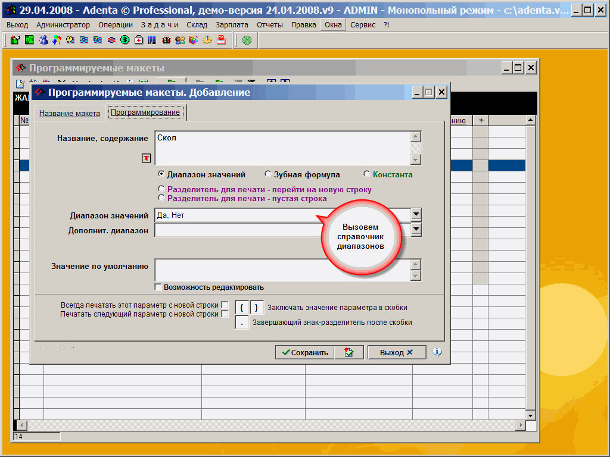Image resolution: width=610 pixels, height=457 pixels.
Task: Click the green dollar sign toolbar icon
Action: pyautogui.click(x=125, y=40)
